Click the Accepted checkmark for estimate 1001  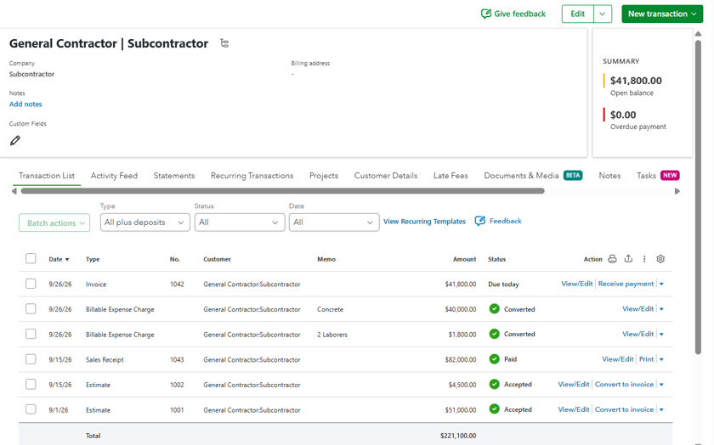[x=494, y=409]
